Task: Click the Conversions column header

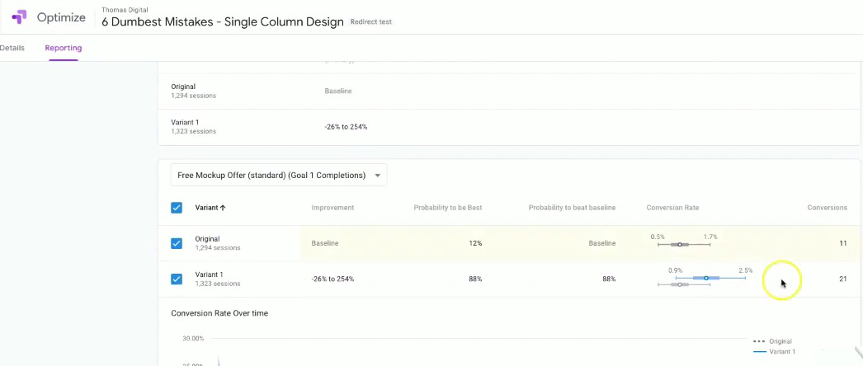Action: tap(827, 208)
